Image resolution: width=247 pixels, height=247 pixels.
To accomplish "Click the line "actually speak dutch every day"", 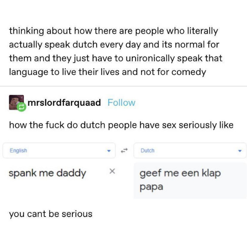I will pos(113,44).
